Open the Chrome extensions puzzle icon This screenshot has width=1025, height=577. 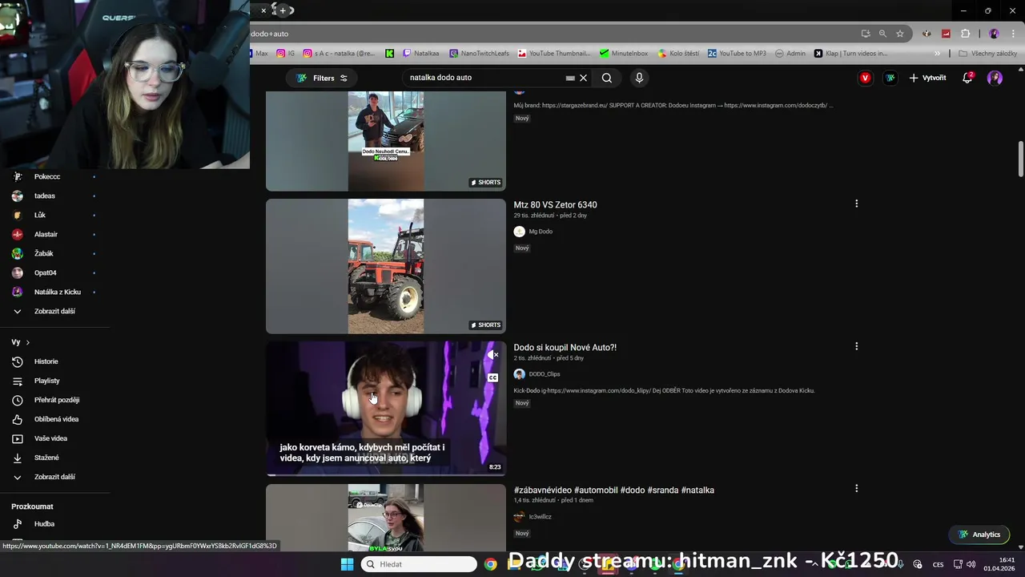tap(965, 34)
